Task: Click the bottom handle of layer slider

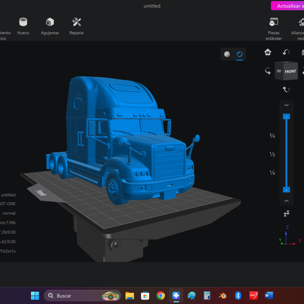Action: click(x=286, y=190)
